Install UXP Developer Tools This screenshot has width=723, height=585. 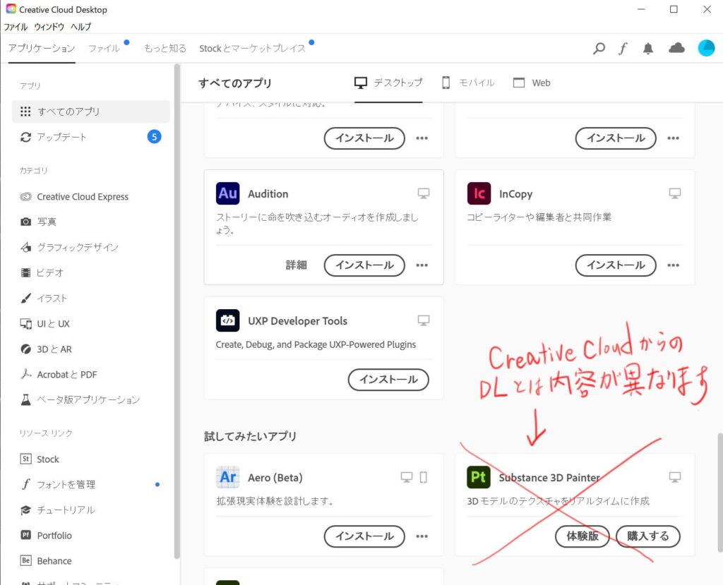(x=388, y=380)
